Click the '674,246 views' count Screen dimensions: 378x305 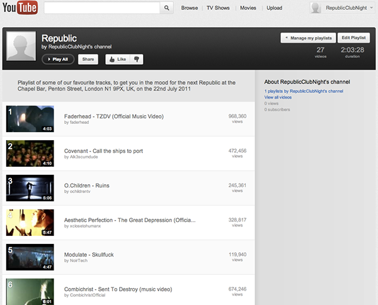pyautogui.click(x=238, y=291)
